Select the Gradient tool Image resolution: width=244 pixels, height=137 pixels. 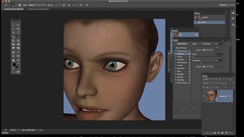(x=18, y=45)
